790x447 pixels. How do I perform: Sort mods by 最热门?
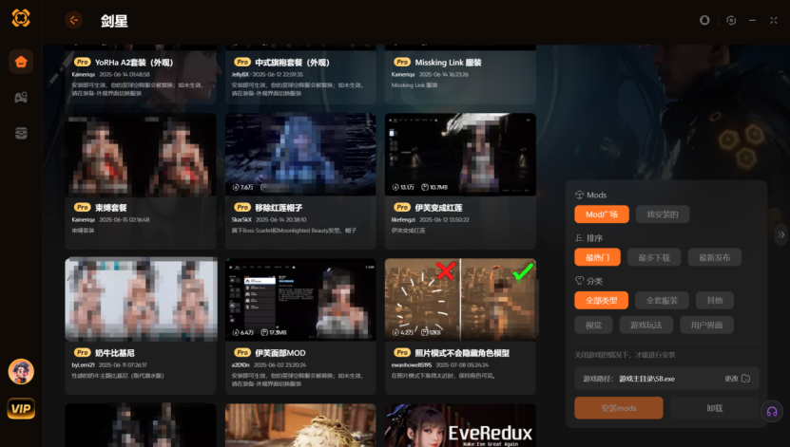pos(598,257)
